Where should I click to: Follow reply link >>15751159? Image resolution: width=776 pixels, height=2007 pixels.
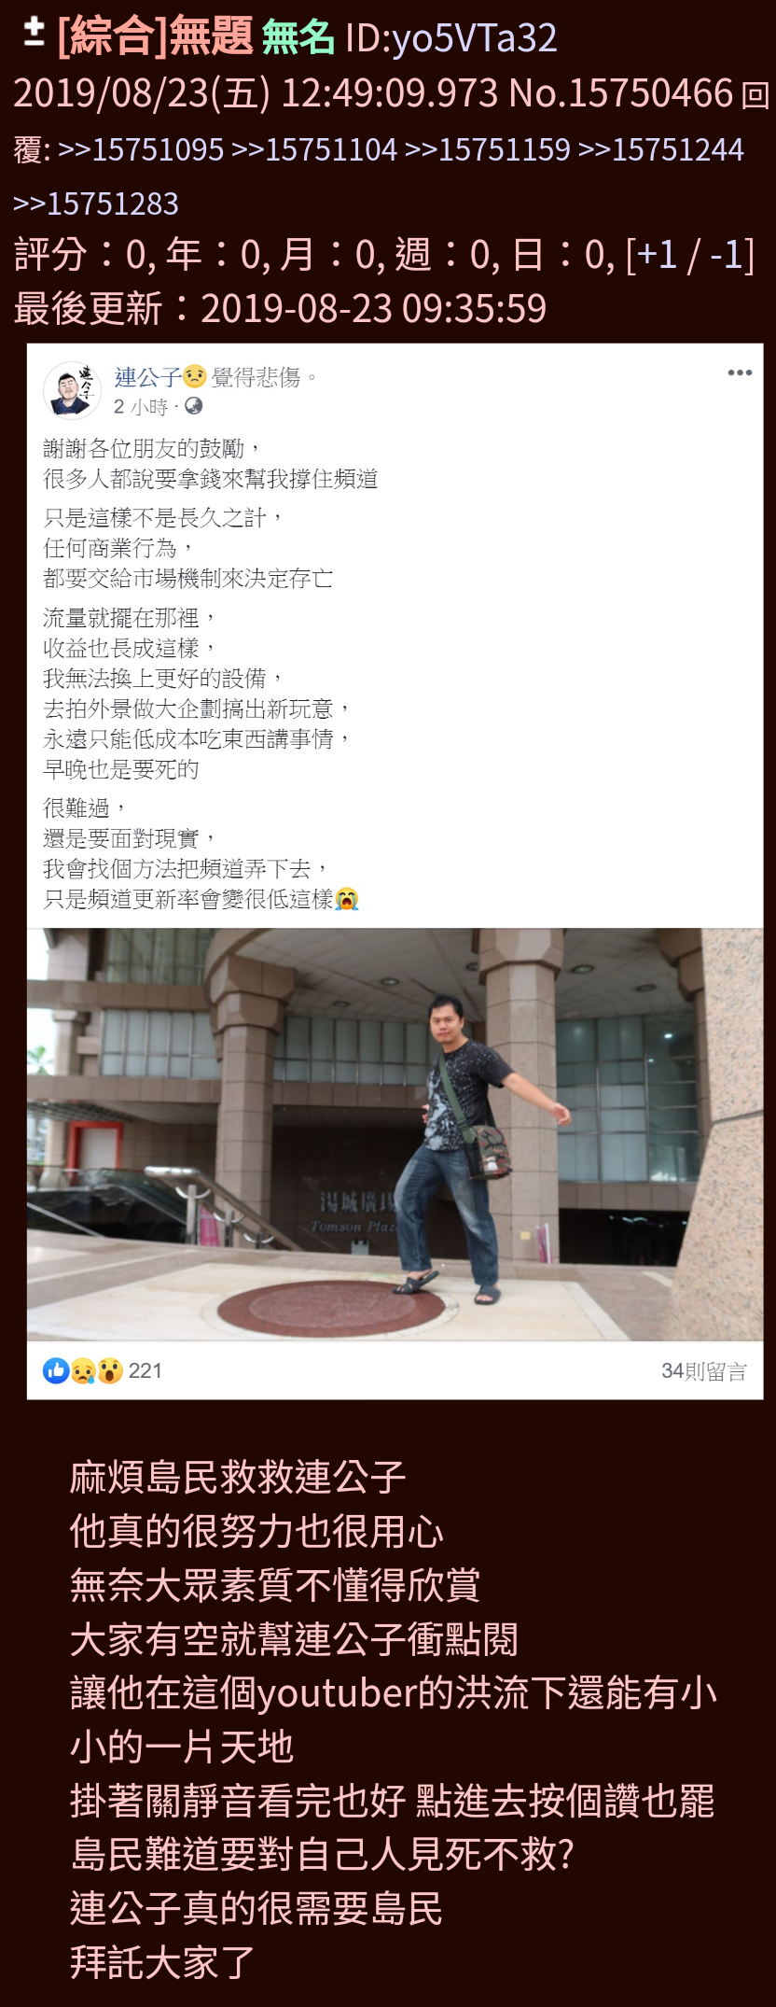(x=488, y=149)
